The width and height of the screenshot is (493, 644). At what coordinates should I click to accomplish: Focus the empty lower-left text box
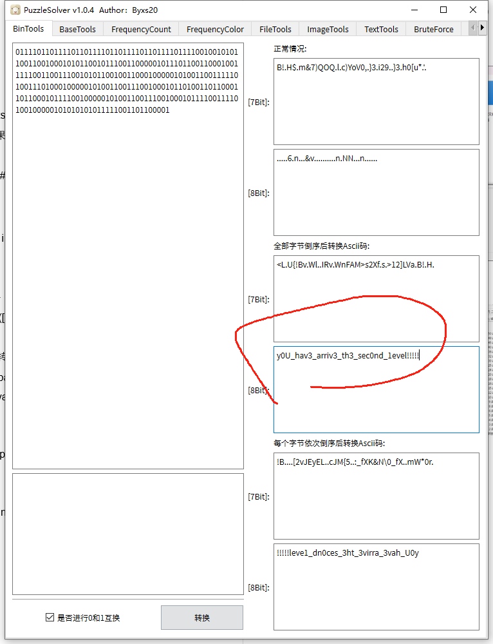(127, 534)
